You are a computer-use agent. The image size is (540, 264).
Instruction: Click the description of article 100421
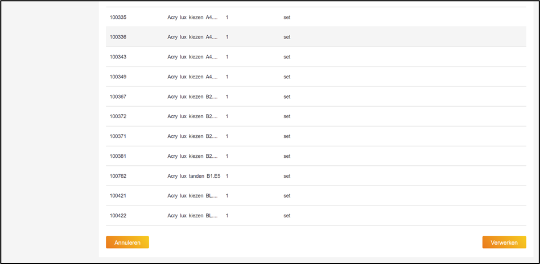[x=192, y=196]
